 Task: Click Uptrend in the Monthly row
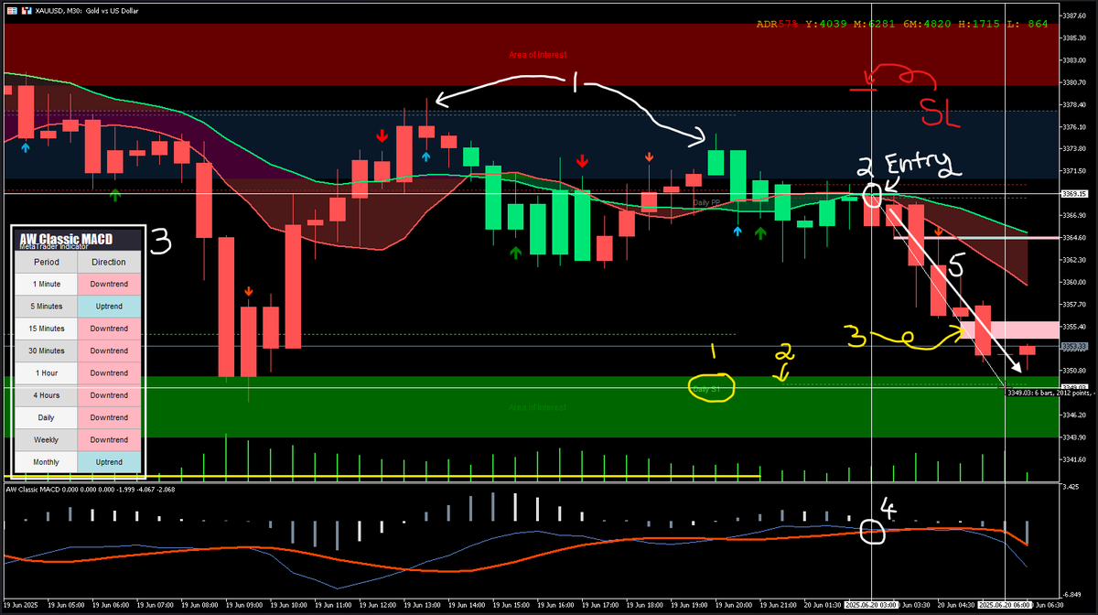(x=110, y=462)
